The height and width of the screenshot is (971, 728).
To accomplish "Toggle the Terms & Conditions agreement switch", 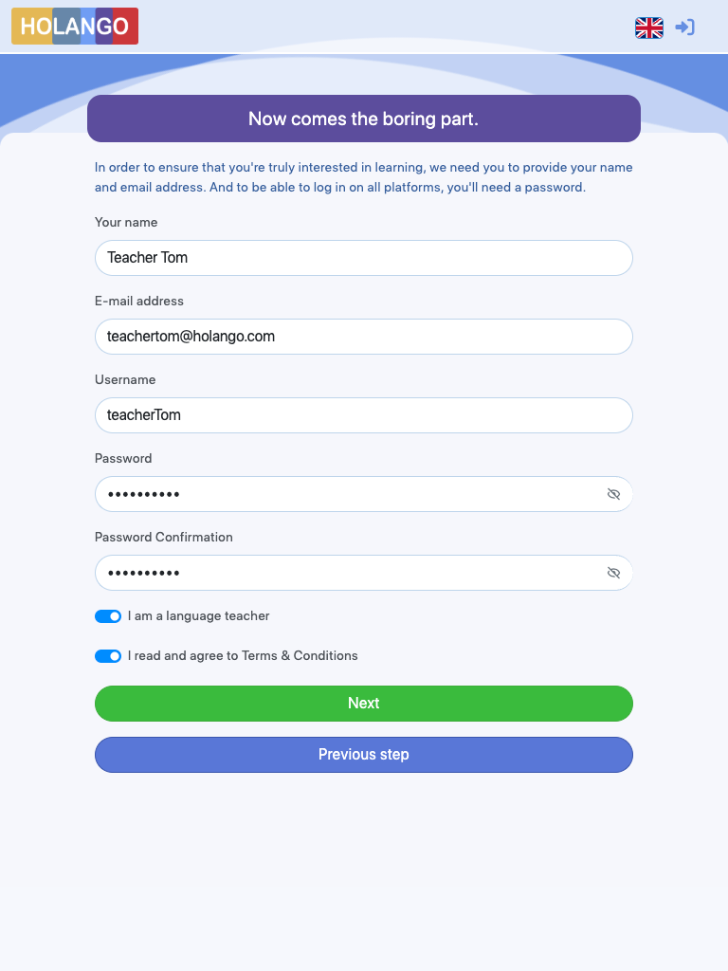I will pos(108,656).
